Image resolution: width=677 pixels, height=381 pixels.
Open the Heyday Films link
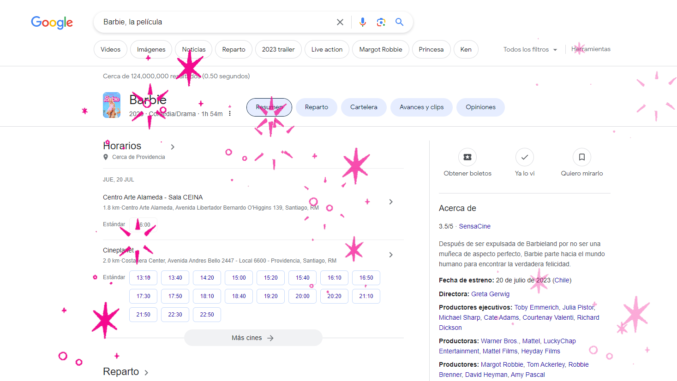coord(540,351)
